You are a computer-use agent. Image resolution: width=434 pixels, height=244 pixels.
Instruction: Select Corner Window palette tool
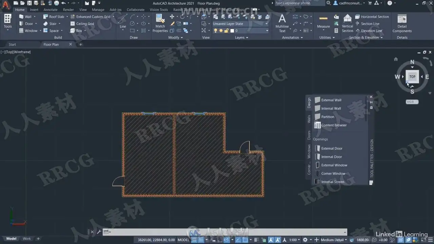[330, 174]
